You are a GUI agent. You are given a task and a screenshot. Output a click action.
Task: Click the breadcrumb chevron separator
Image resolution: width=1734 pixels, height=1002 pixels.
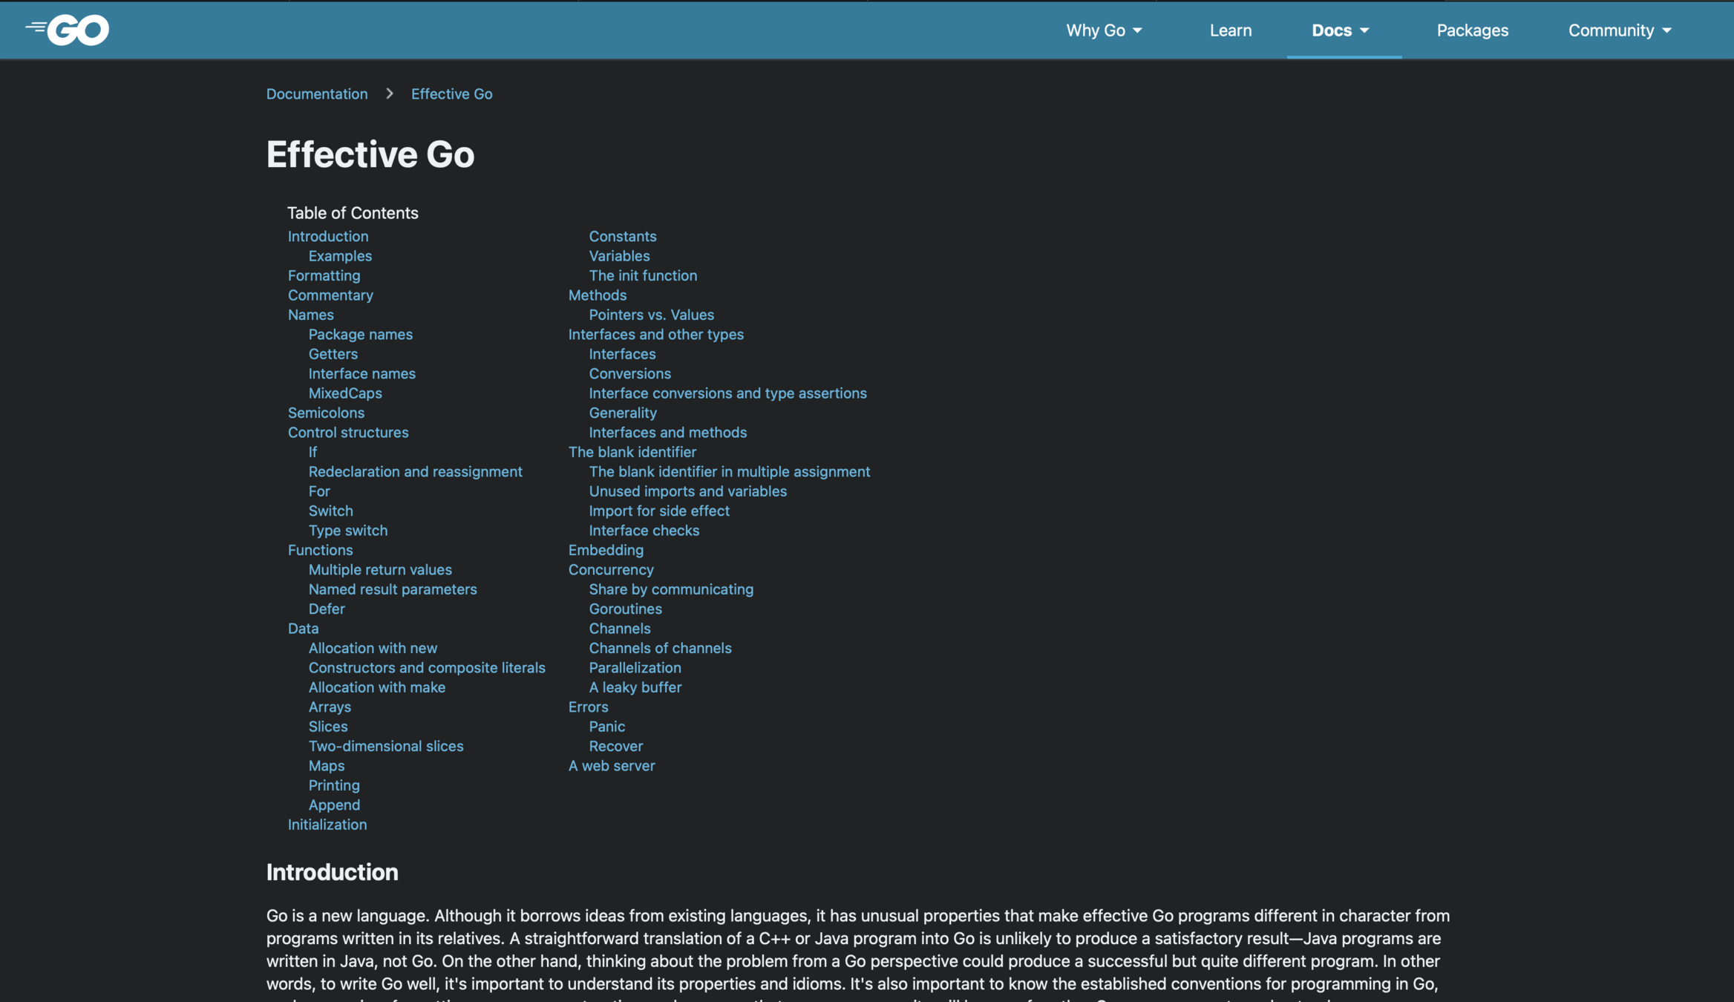point(390,94)
